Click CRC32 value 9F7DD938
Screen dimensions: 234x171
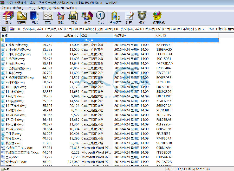[164, 143]
